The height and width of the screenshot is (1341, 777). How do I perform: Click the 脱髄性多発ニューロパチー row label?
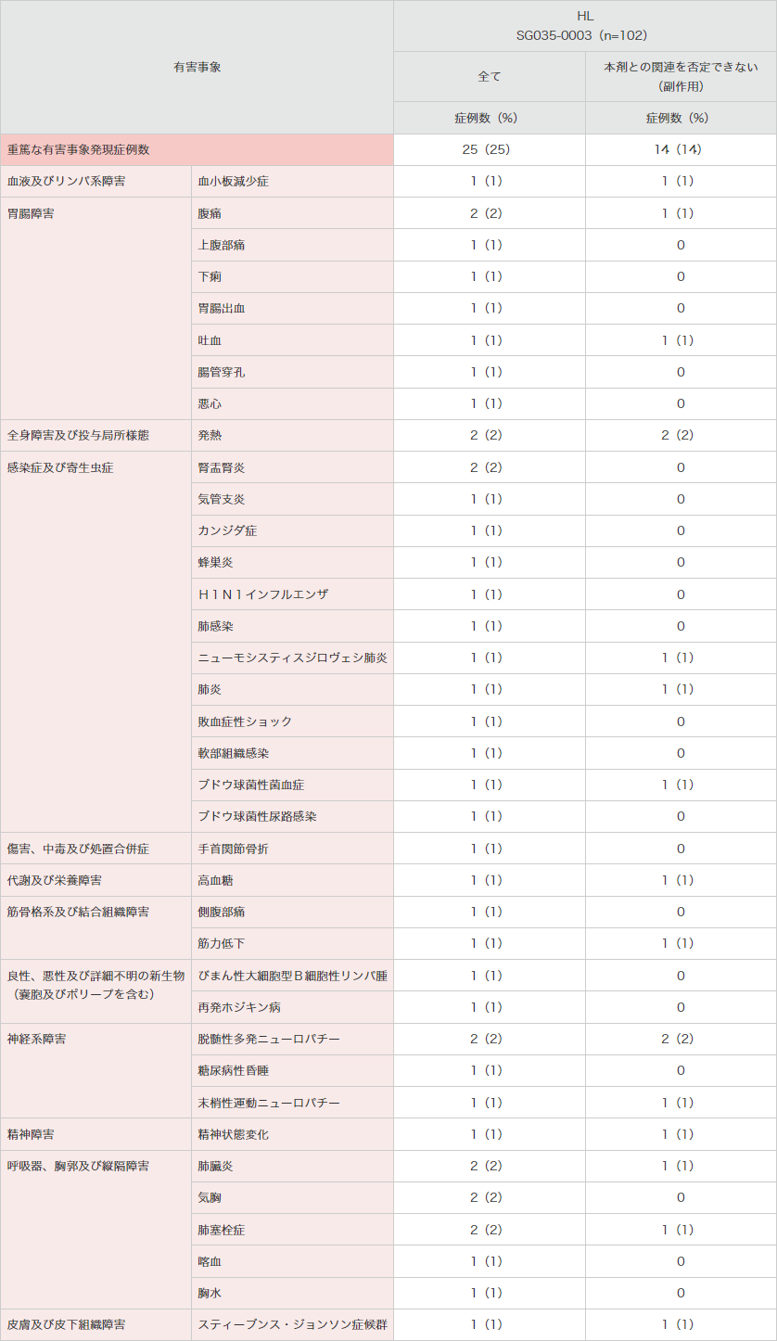pyautogui.click(x=292, y=1039)
